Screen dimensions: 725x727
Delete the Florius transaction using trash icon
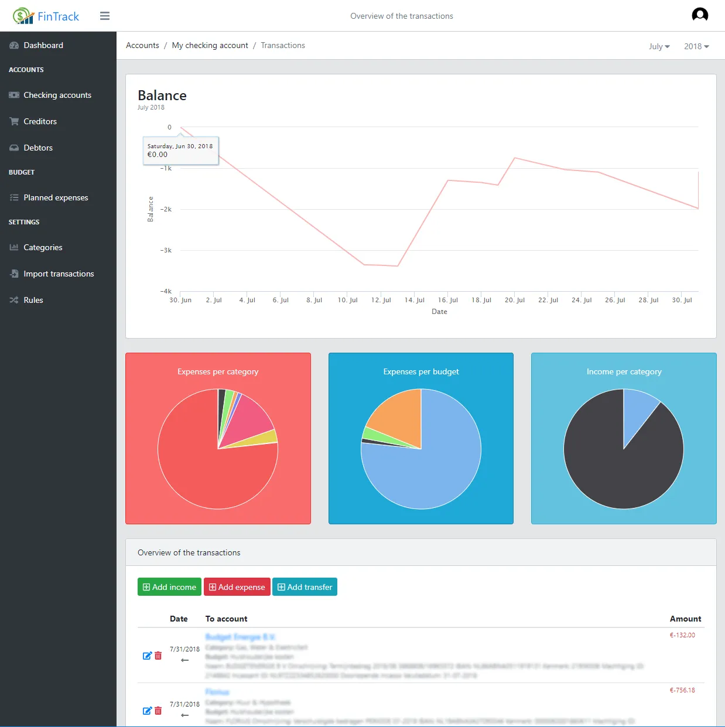[x=158, y=711]
